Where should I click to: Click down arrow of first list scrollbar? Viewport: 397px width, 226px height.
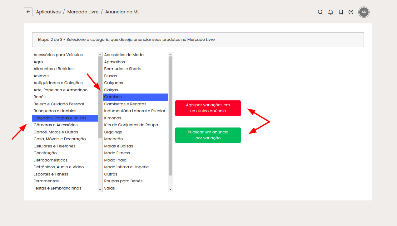[100, 189]
